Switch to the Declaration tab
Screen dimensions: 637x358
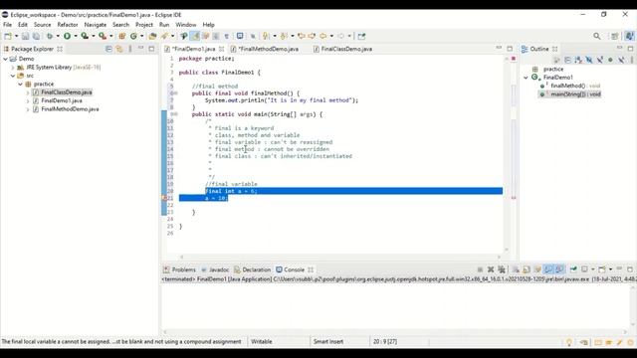[x=252, y=269]
